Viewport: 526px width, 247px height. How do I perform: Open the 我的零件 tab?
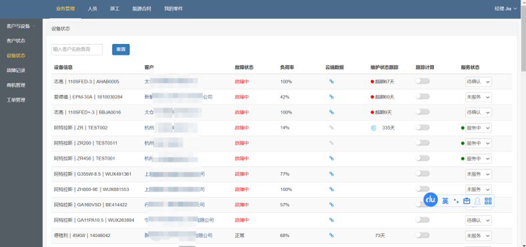point(174,9)
